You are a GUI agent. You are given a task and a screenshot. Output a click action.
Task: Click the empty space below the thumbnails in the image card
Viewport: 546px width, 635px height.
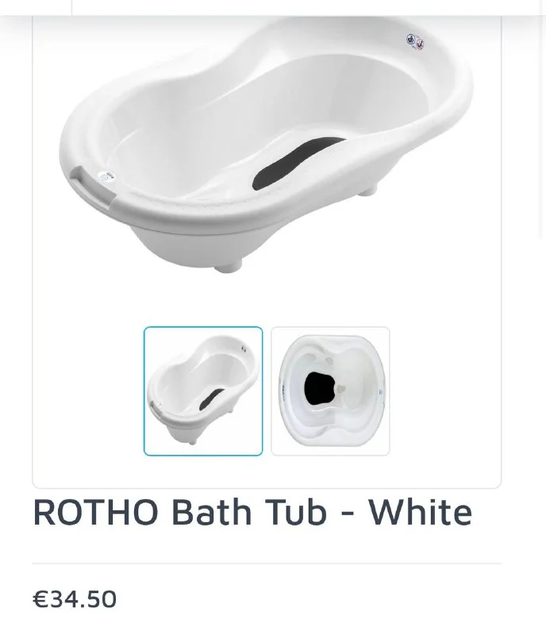click(267, 471)
